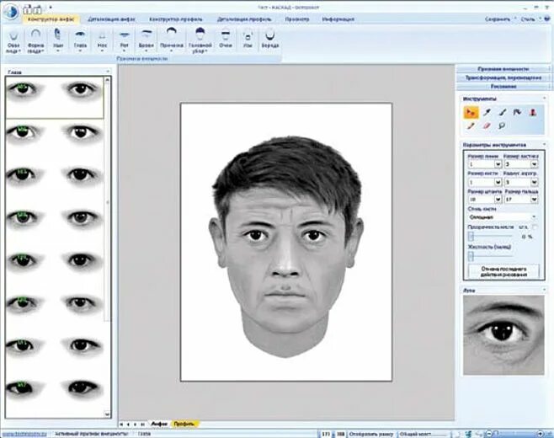Image resolution: width=554 pixels, height=438 pixels.
Task: Open brush style dropdown
Action: (x=534, y=216)
